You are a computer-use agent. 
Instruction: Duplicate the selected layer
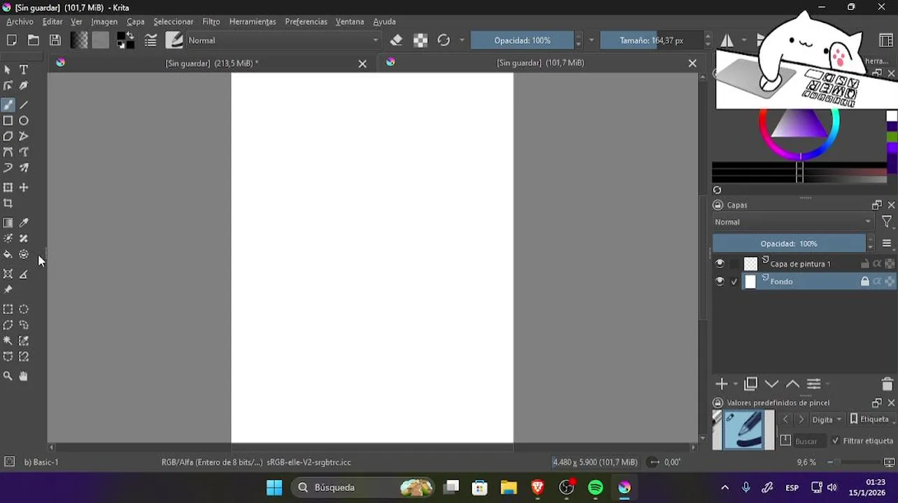(751, 384)
